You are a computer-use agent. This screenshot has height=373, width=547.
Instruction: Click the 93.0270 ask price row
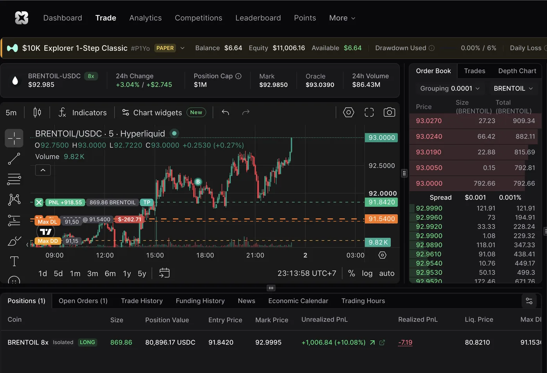pos(475,121)
